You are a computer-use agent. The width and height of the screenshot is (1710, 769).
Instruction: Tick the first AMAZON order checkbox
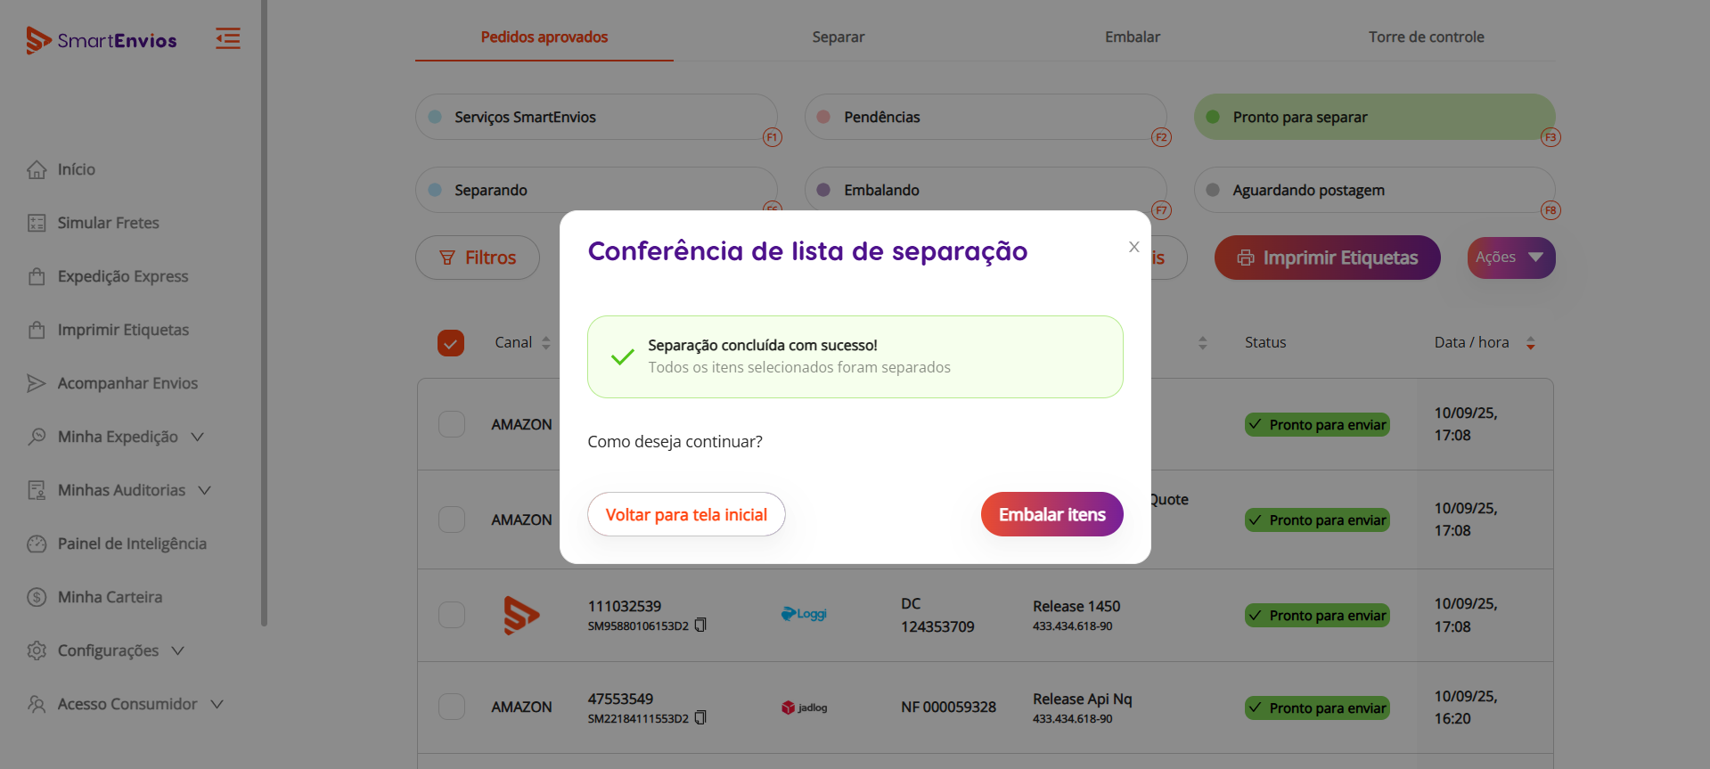(x=452, y=424)
